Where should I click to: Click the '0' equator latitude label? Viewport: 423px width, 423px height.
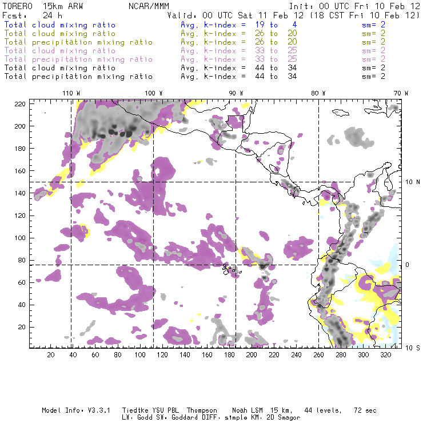pyautogui.click(x=408, y=265)
